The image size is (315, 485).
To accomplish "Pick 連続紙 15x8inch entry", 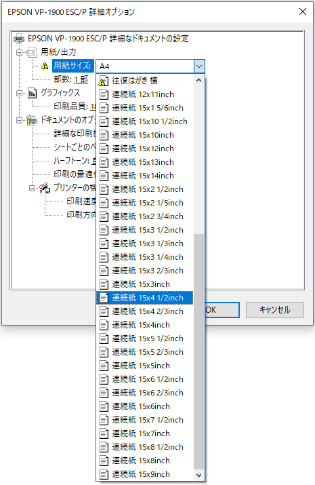I will pos(144,461).
